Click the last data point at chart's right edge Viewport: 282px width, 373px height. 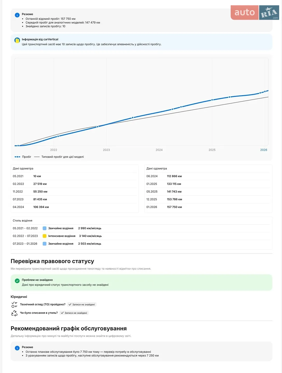pyautogui.click(x=265, y=91)
